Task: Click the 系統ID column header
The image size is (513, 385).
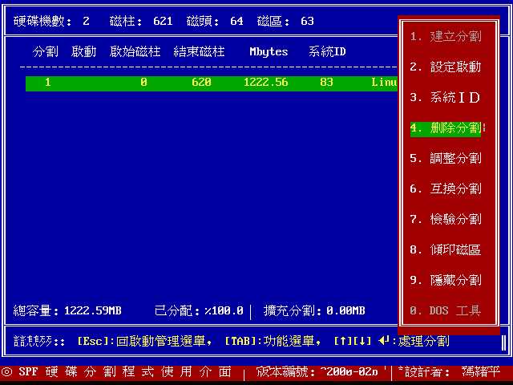Action: click(327, 52)
